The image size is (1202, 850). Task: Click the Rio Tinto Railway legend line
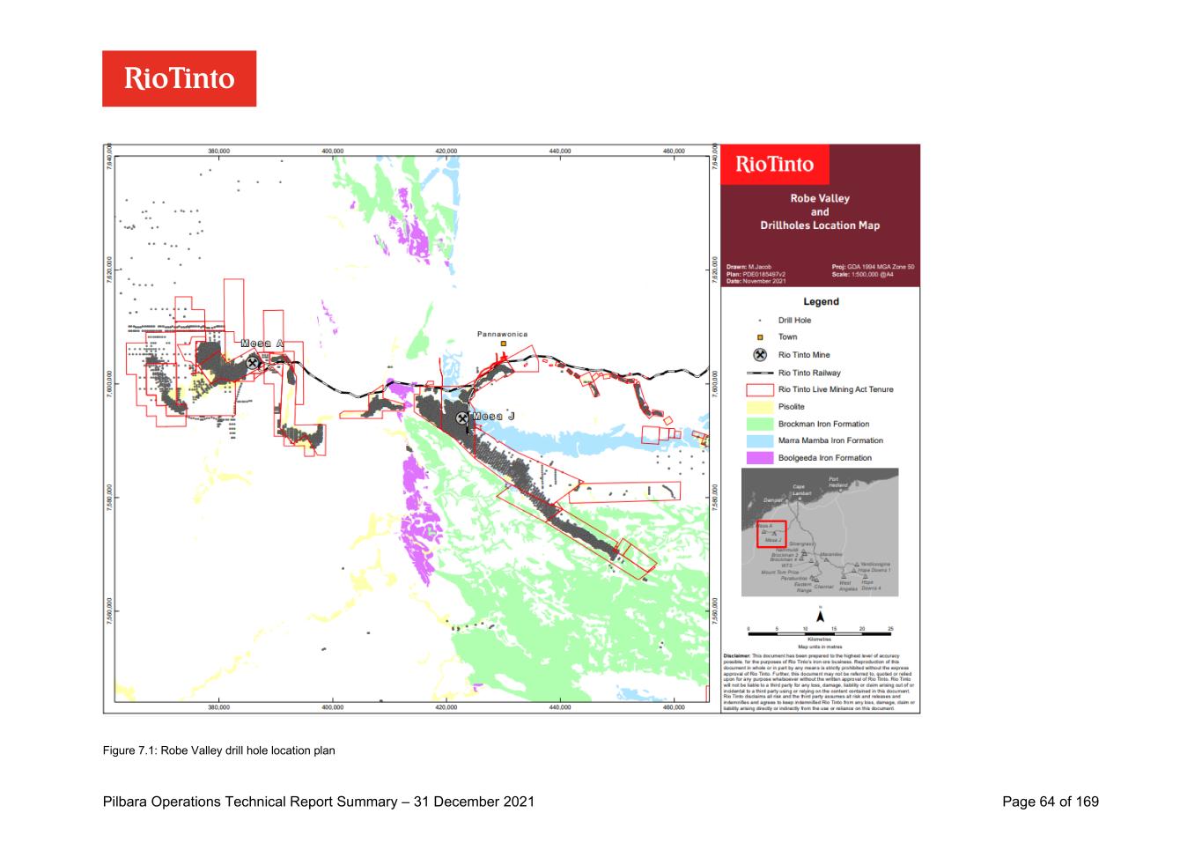pyautogui.click(x=760, y=373)
